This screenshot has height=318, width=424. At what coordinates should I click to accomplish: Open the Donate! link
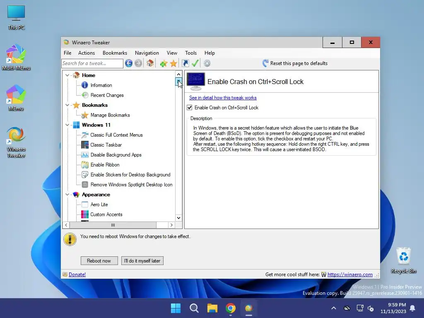(77, 275)
